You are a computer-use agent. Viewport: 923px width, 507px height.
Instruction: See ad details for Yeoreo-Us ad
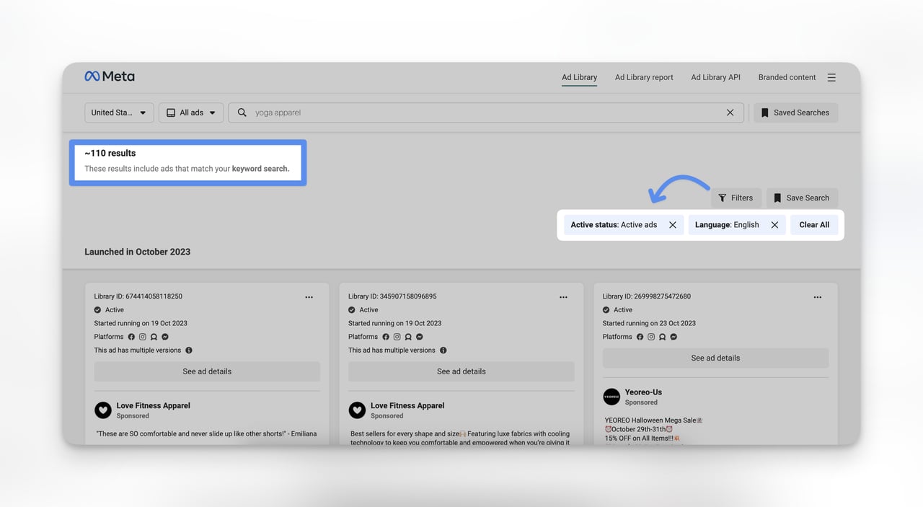tap(715, 358)
